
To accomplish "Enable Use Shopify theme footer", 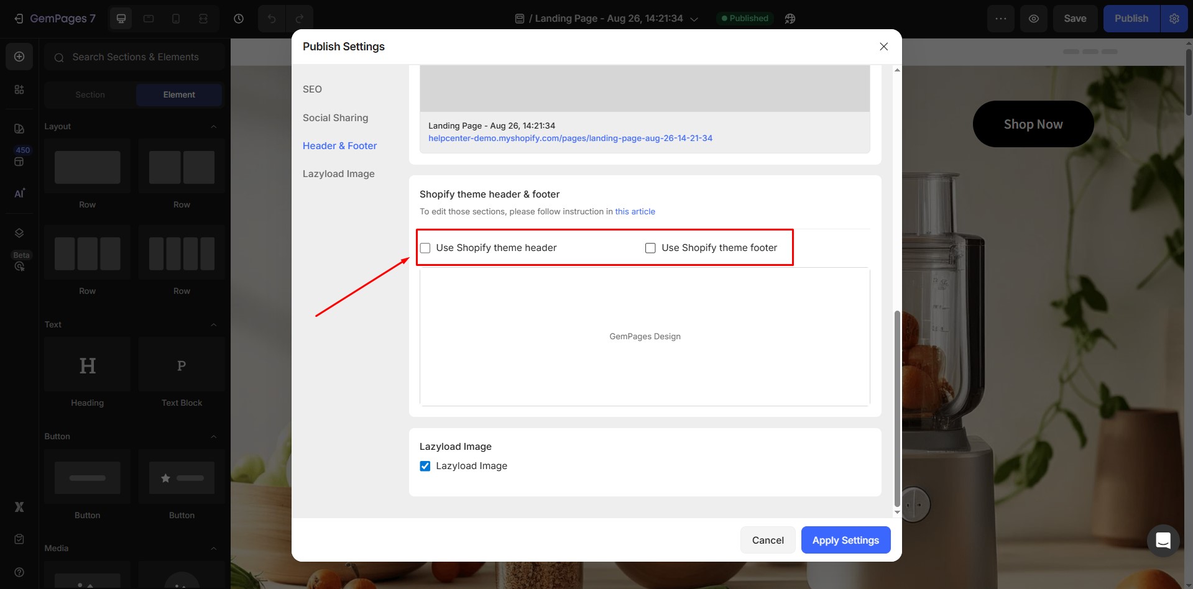I will pyautogui.click(x=650, y=248).
